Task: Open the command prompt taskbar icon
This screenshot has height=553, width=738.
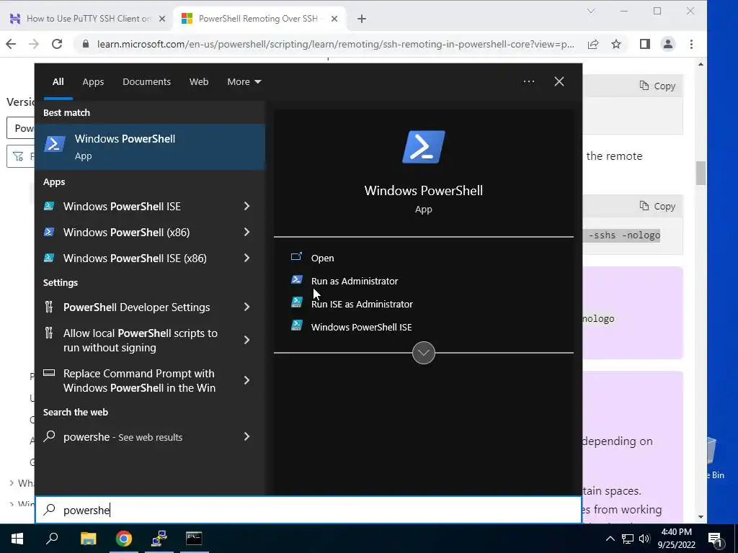Action: coord(194,539)
